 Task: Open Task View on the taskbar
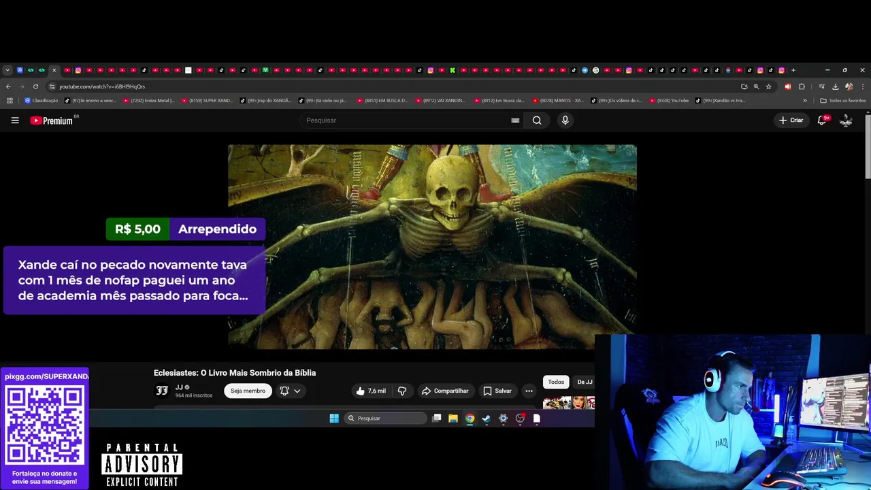[x=437, y=419]
